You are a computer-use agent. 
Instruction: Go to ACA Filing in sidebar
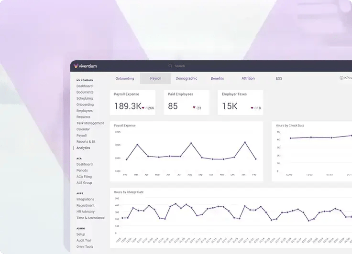pos(85,177)
